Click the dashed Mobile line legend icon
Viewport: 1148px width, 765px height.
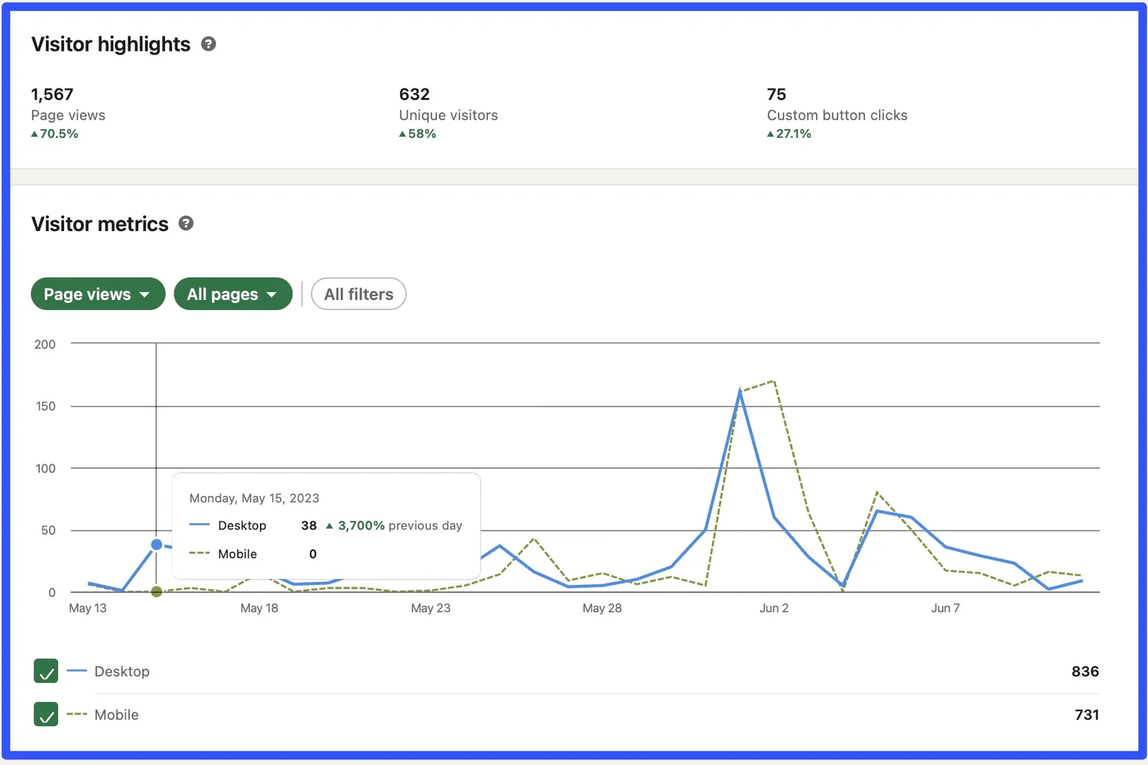click(77, 714)
